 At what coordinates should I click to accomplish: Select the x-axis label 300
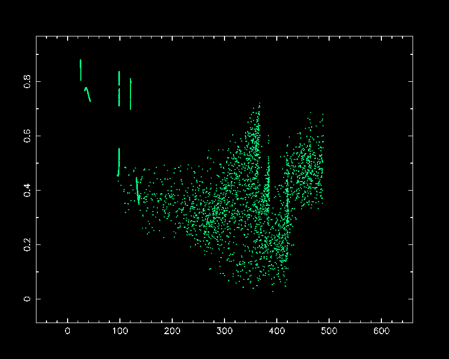click(x=224, y=331)
